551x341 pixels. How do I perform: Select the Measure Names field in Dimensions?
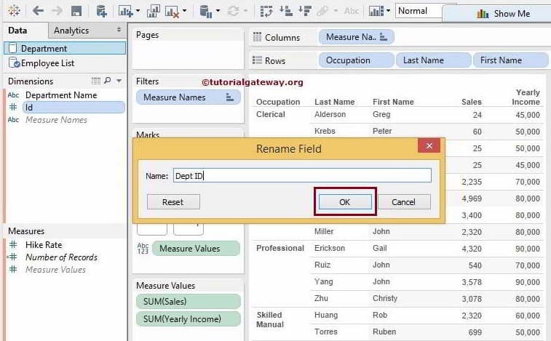[x=56, y=120]
